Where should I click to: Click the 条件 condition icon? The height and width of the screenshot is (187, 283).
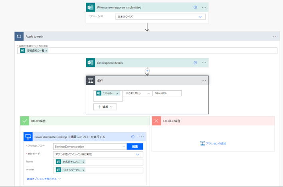coord(91,81)
